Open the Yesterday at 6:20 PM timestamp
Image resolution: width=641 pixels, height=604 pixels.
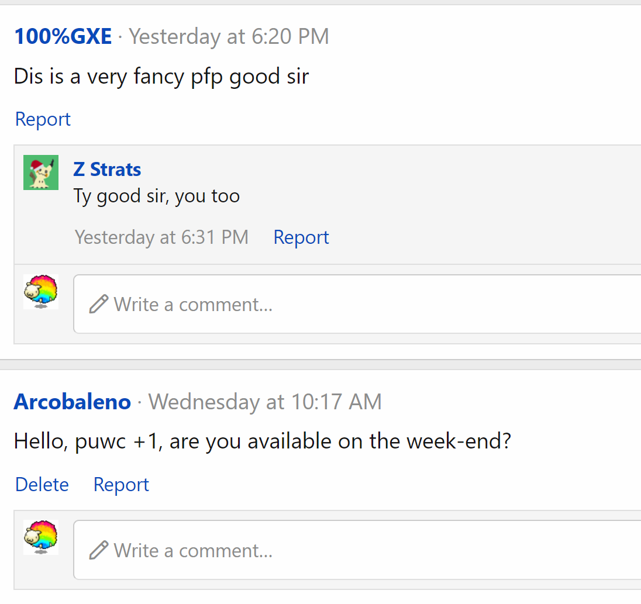click(x=229, y=36)
